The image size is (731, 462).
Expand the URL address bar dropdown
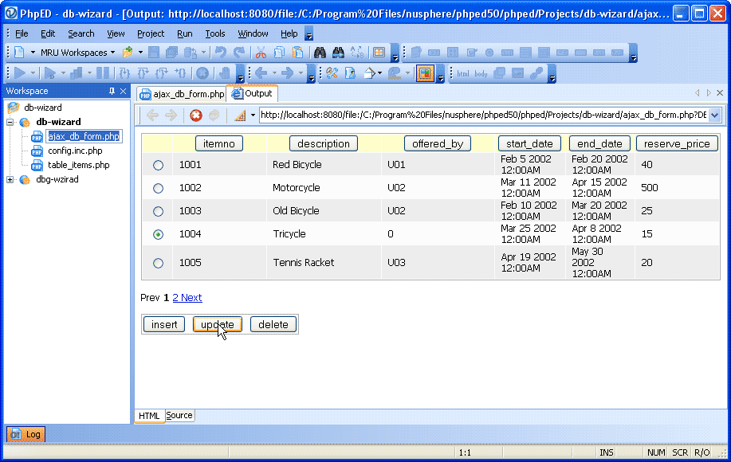[x=713, y=115]
